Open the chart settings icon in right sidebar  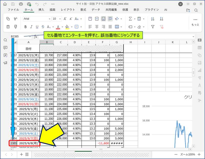click(200, 70)
